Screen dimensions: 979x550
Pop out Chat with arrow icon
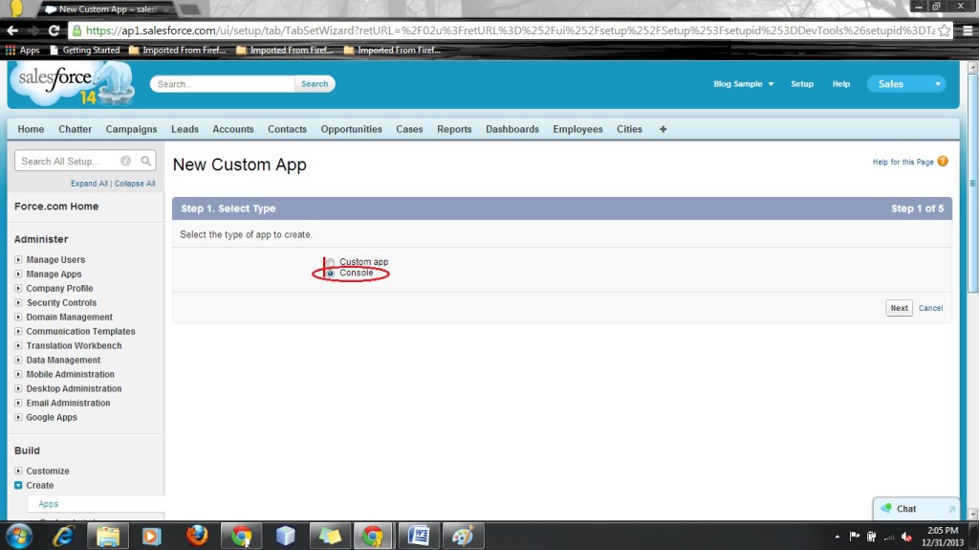[951, 510]
